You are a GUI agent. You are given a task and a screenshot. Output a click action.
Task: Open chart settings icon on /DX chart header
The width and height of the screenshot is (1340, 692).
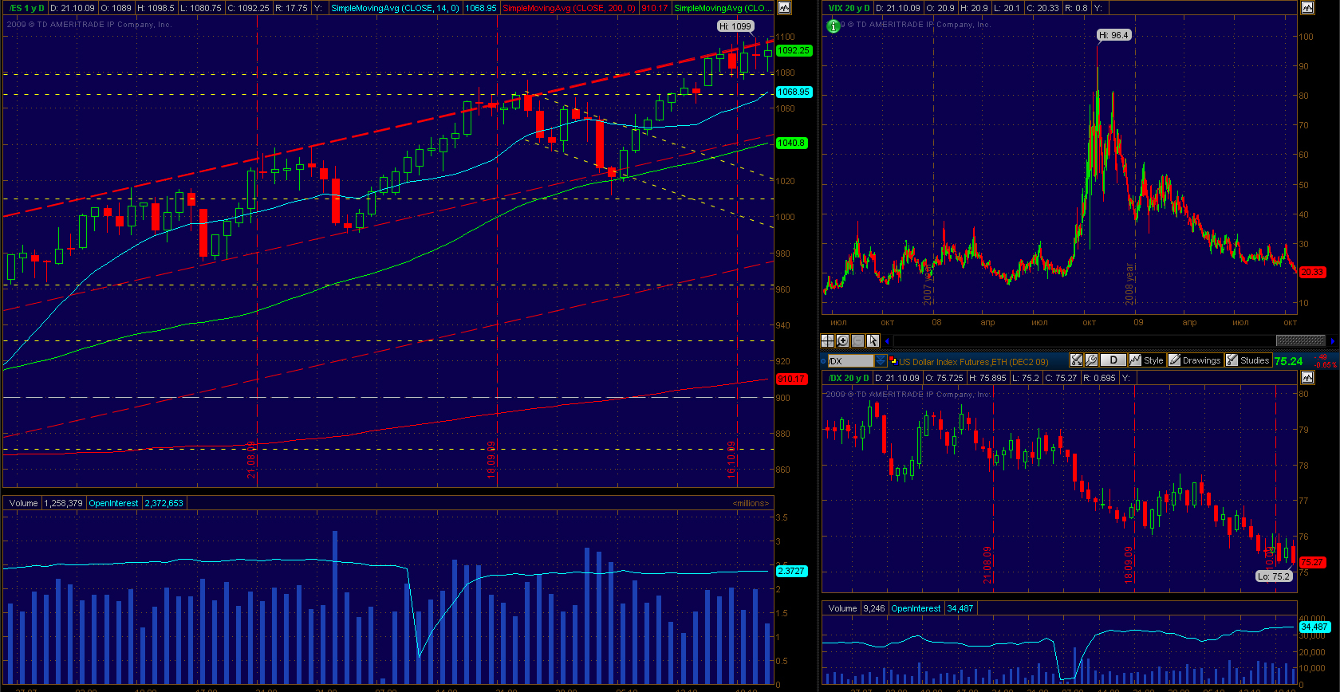(1307, 378)
